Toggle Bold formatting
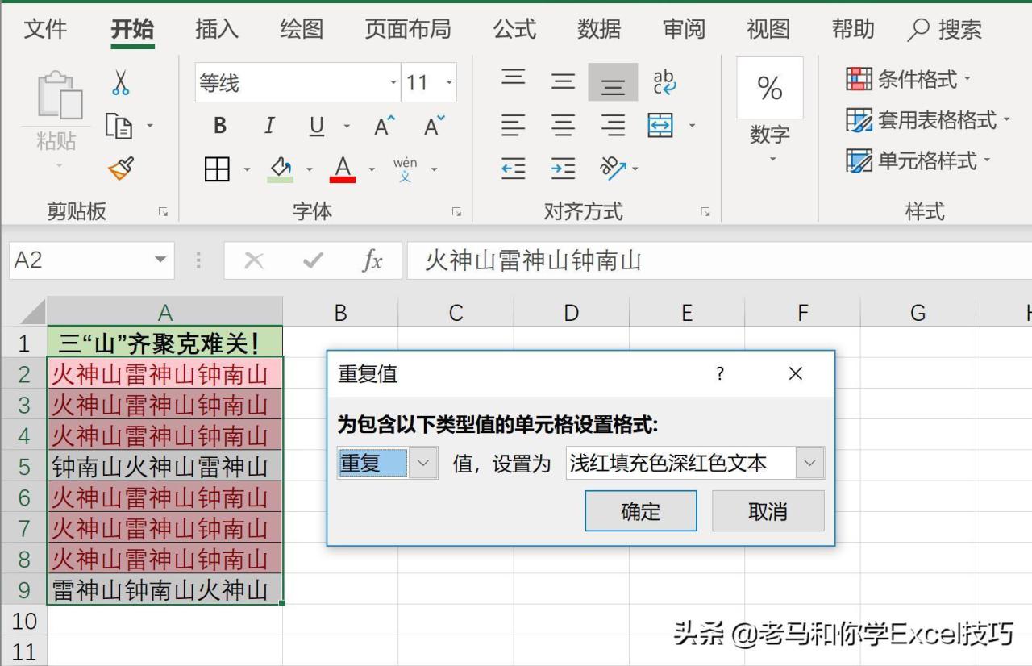1032x666 pixels. pyautogui.click(x=220, y=126)
